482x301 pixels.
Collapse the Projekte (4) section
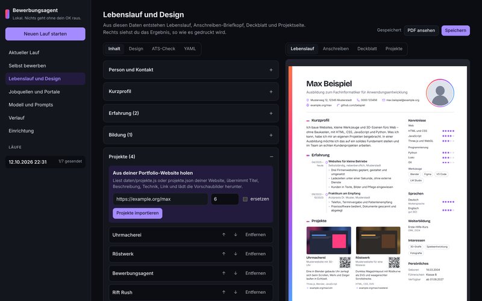tap(191, 157)
